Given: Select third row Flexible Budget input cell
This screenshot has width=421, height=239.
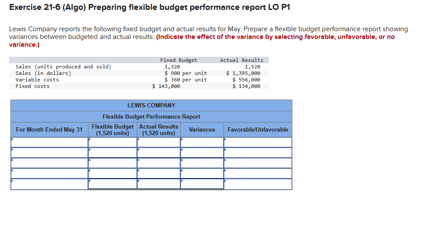Looking at the screenshot, I should (x=113, y=163).
